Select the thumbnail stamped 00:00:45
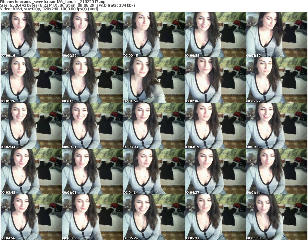 (x=154, y=35)
